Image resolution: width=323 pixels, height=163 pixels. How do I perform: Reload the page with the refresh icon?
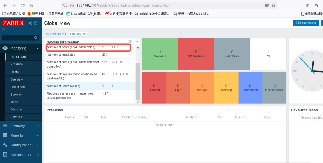click(23, 5)
